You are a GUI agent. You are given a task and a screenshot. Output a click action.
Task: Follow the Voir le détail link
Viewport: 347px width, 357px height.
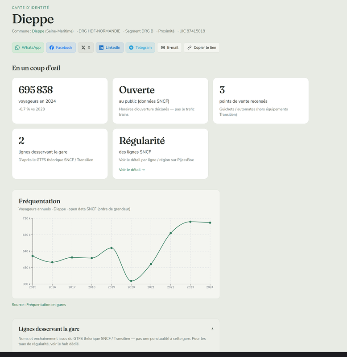click(132, 170)
